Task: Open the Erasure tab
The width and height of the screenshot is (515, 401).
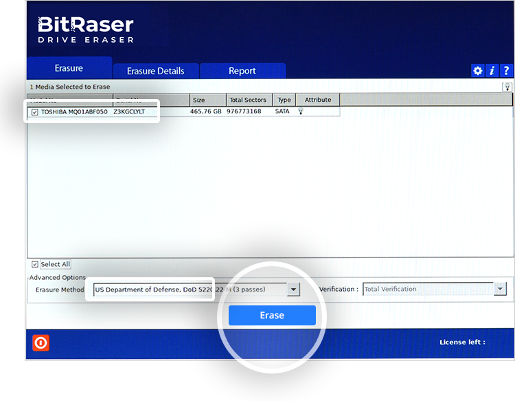Action: pyautogui.click(x=69, y=68)
